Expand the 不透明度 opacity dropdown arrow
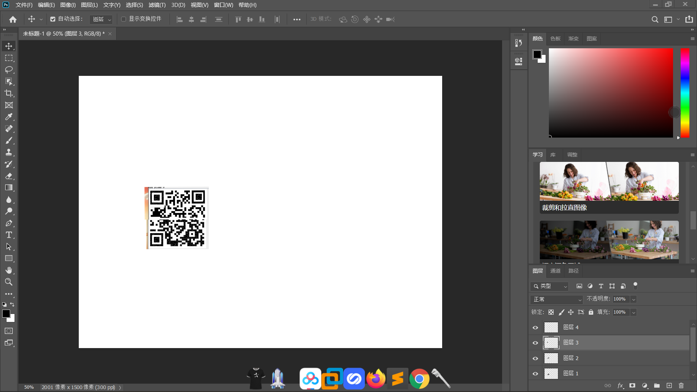The width and height of the screenshot is (697, 392). pyautogui.click(x=633, y=299)
